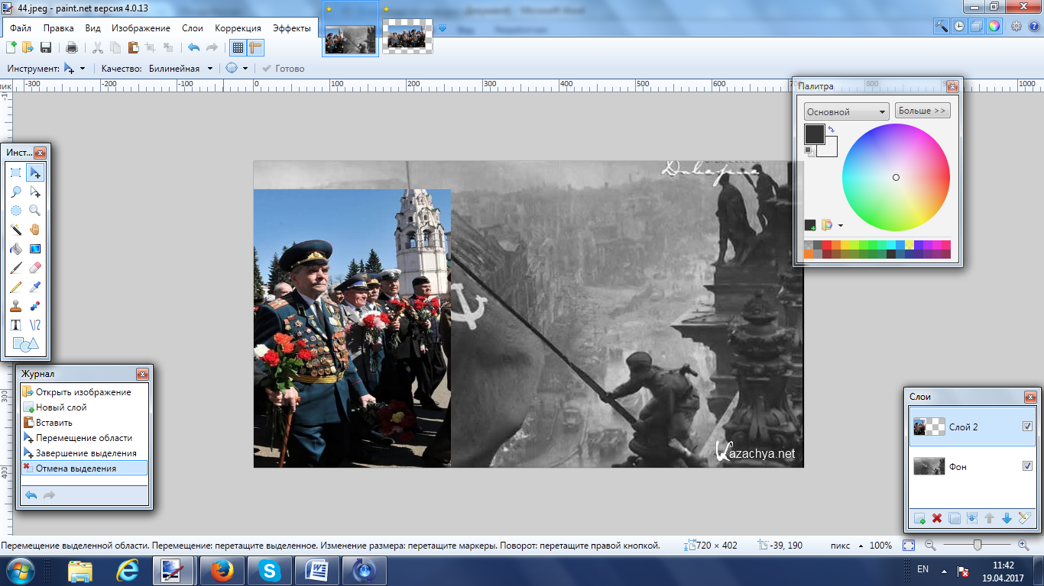Open the Коррекция menu
The image size is (1044, 586).
coord(238,28)
